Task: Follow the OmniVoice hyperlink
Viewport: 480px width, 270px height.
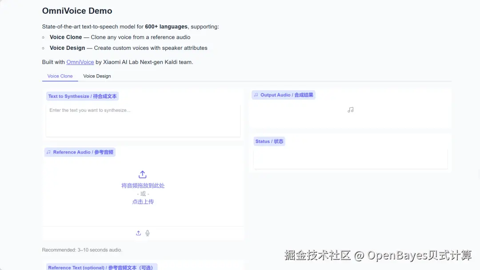Action: pos(80,62)
